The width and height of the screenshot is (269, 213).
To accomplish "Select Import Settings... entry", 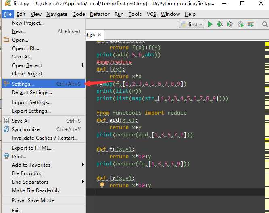I will [44, 102].
